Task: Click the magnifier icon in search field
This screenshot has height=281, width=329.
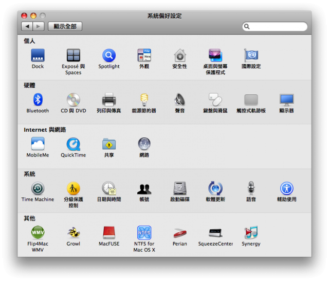Action: click(247, 27)
